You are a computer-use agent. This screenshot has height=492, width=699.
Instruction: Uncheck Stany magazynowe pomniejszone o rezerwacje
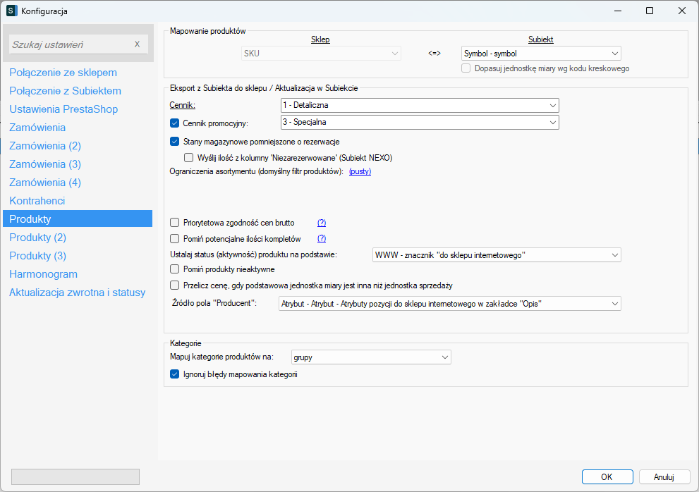pyautogui.click(x=176, y=142)
